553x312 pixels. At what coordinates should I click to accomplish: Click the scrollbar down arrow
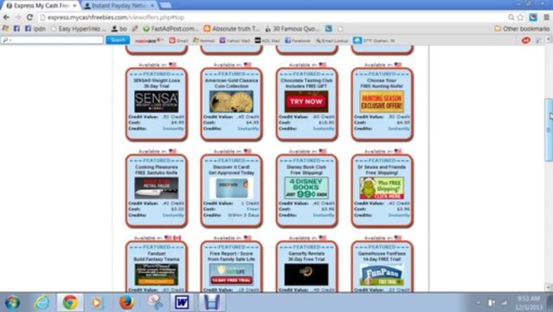click(x=549, y=287)
